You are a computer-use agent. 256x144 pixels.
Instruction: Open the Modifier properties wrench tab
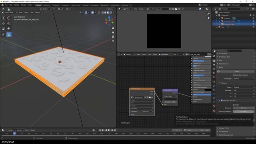tap(214, 86)
